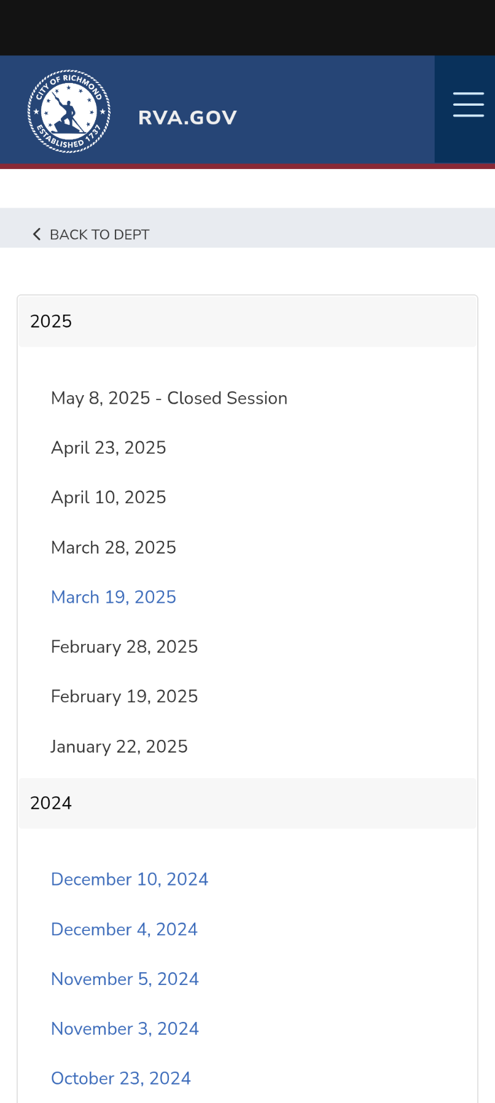
Task: Click the City of Richmond seal logo
Action: (x=69, y=111)
